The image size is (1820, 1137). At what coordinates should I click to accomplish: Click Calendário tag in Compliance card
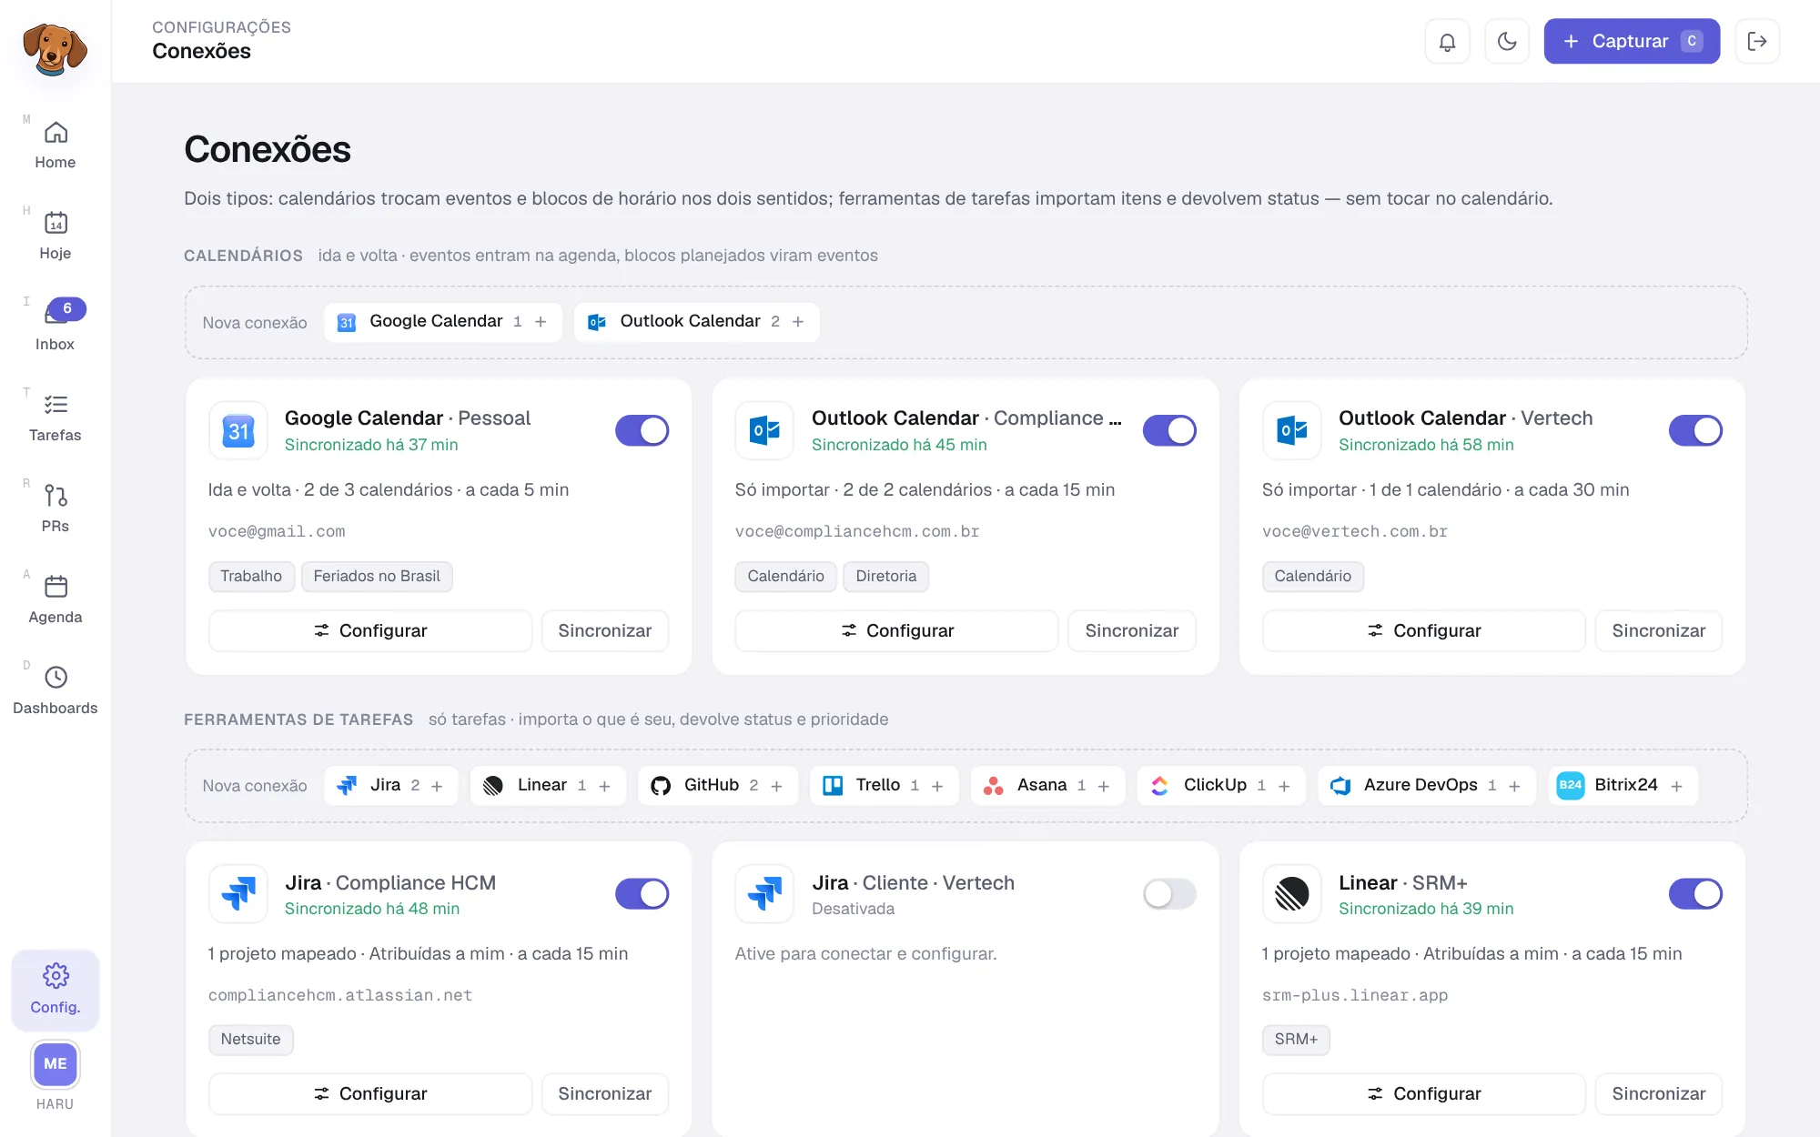786,577
